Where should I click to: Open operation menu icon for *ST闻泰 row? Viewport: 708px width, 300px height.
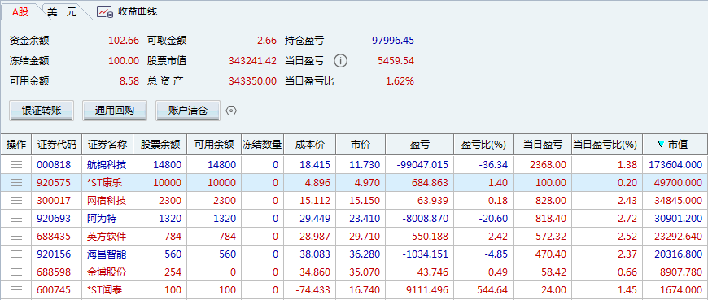tap(15, 289)
